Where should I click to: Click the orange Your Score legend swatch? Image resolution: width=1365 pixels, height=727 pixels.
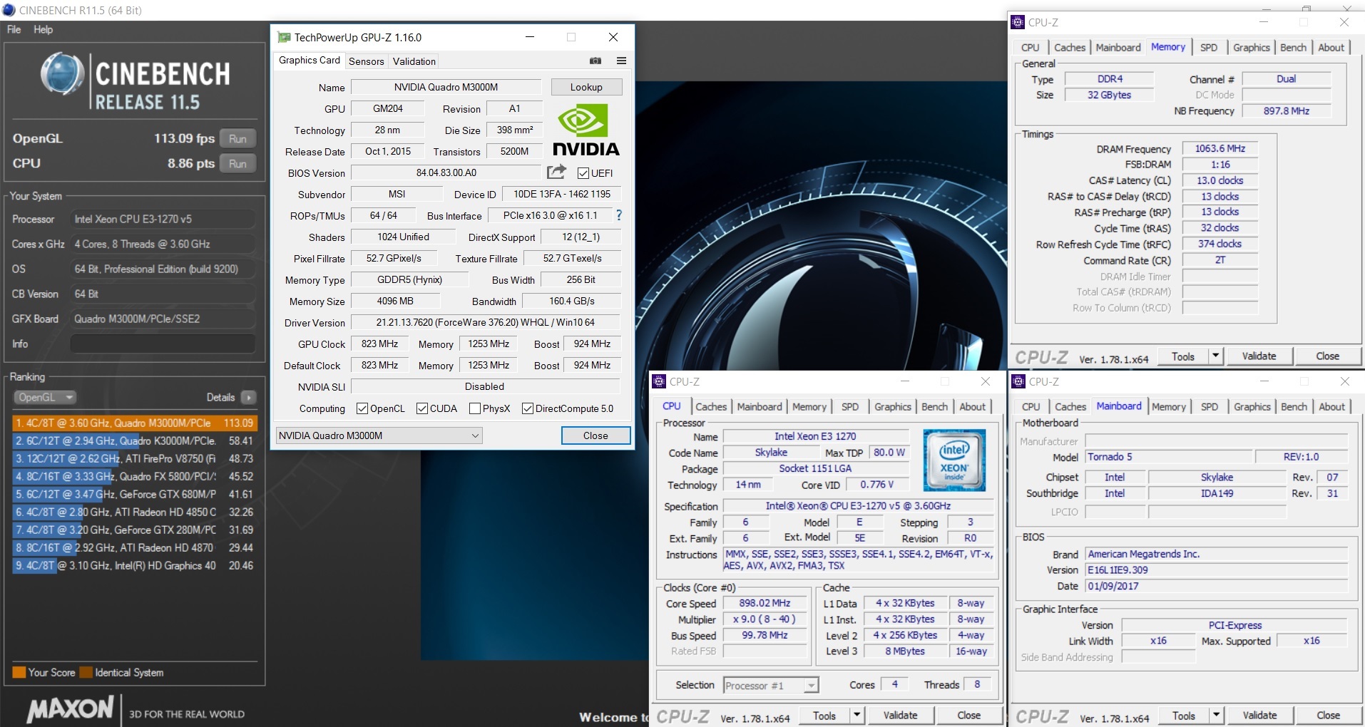point(19,672)
